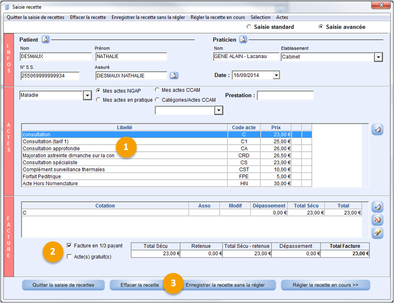The width and height of the screenshot is (394, 303).
Task: Click the Assuré field DESMAUX NATHALIE
Action: click(x=131, y=75)
